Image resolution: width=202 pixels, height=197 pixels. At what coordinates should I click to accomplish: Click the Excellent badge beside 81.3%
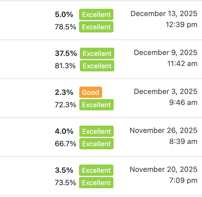pyautogui.click(x=97, y=66)
